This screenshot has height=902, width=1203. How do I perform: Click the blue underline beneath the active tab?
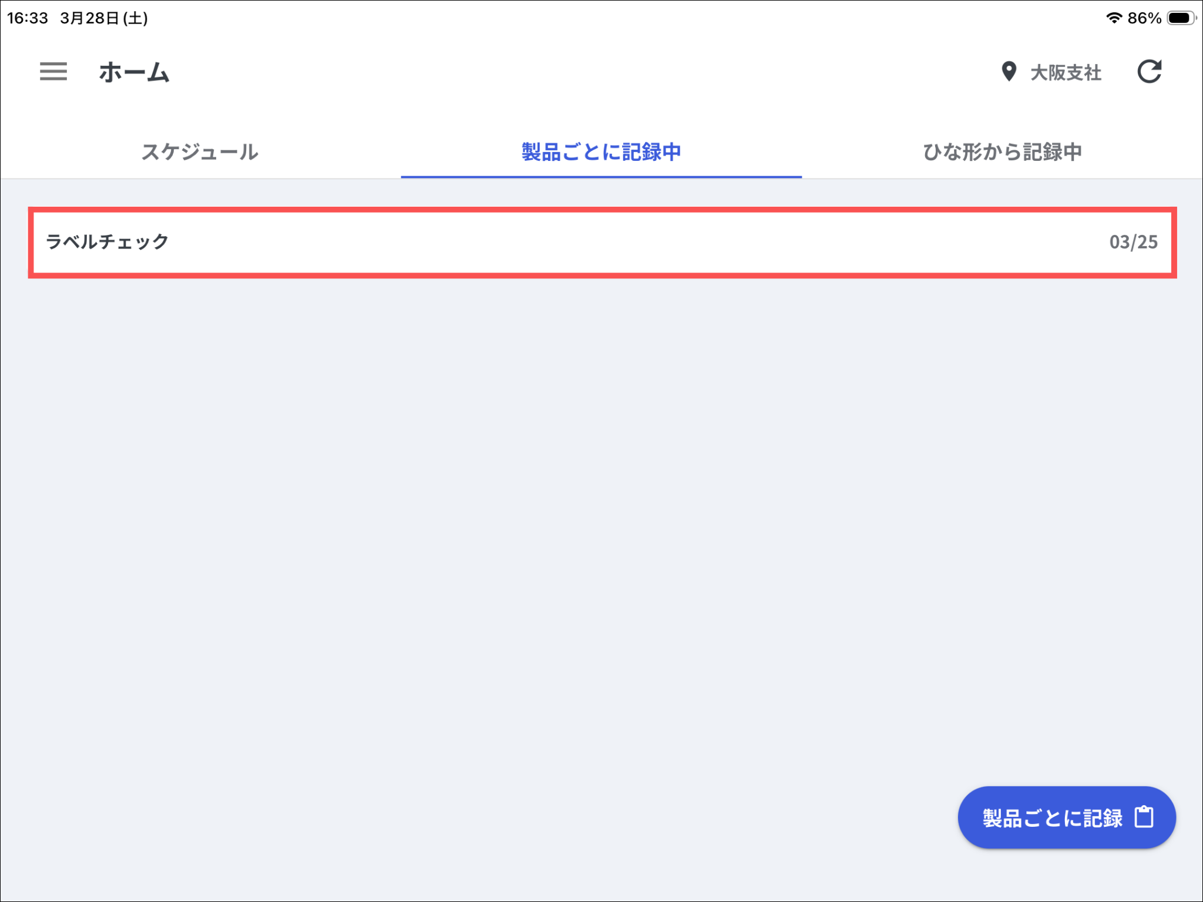[x=601, y=176]
